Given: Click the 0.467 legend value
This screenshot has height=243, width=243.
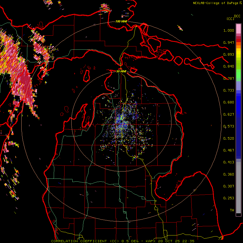Looking at the screenshot, I should tap(229, 150).
